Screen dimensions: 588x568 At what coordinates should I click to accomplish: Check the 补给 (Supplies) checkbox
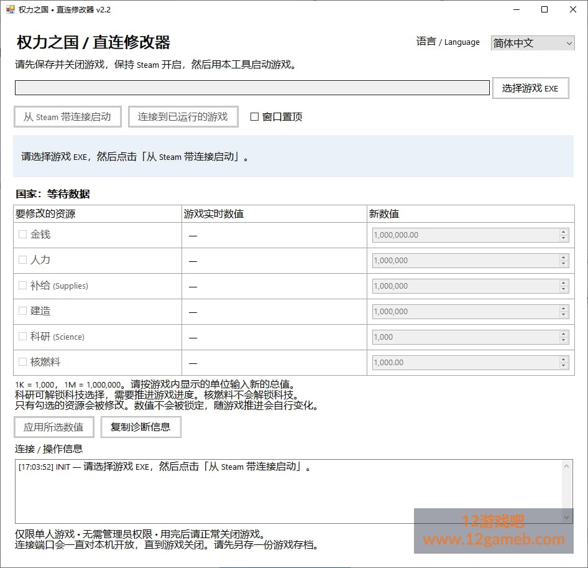[22, 286]
